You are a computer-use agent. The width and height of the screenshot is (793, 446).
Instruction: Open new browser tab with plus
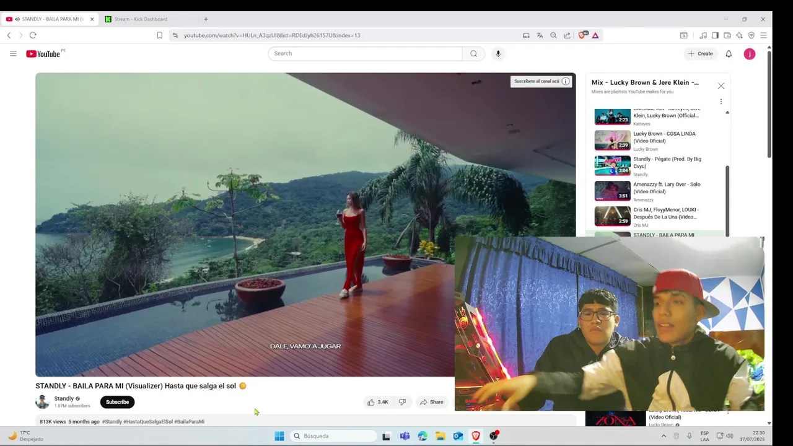click(206, 19)
